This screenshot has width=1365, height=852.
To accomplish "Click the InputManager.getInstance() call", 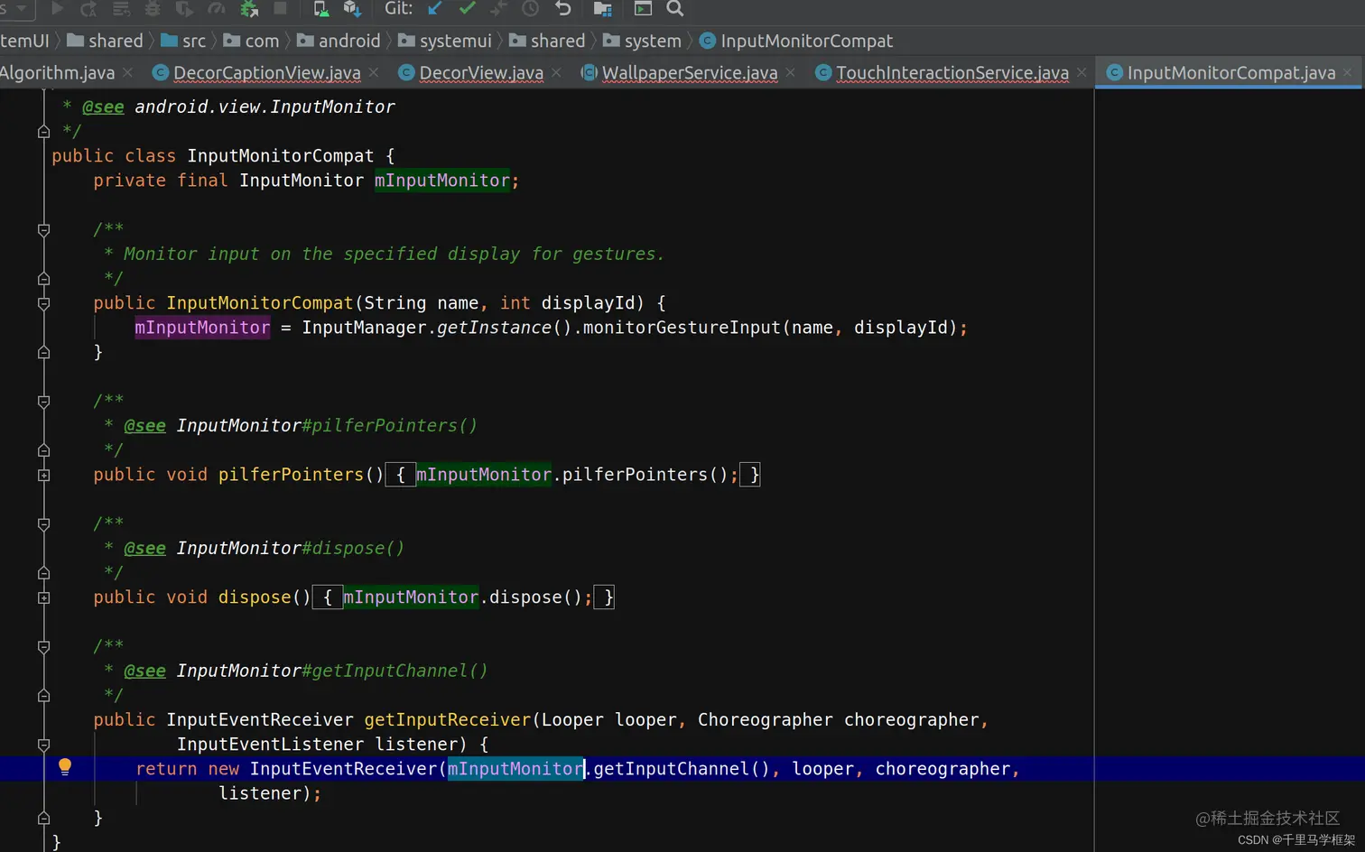I will pyautogui.click(x=437, y=328).
